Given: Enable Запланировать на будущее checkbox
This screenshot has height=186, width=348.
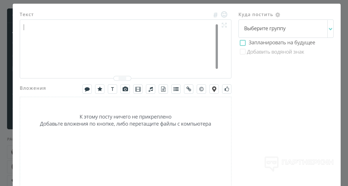Looking at the screenshot, I should point(243,43).
